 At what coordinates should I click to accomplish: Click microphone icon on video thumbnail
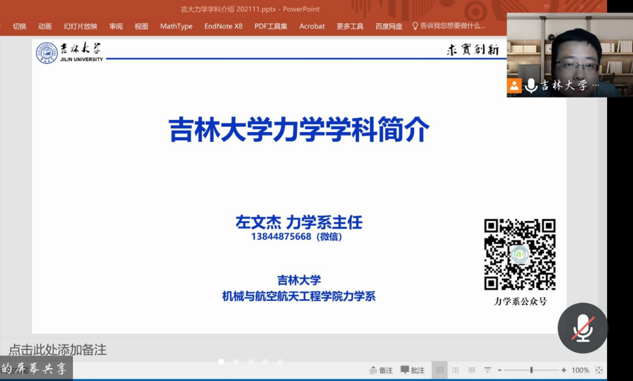530,85
